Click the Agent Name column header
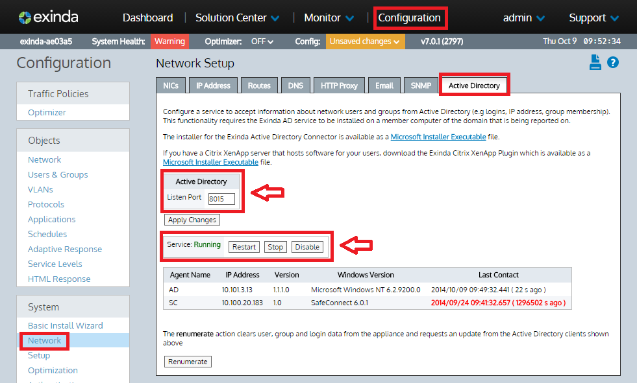This screenshot has height=383, width=637. click(x=190, y=275)
